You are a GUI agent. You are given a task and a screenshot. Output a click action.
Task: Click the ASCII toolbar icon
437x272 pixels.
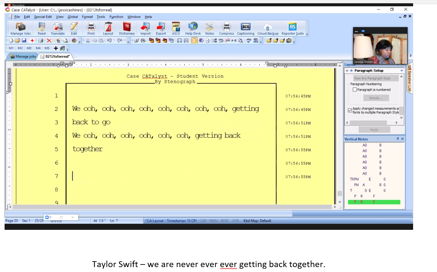pyautogui.click(x=176, y=29)
